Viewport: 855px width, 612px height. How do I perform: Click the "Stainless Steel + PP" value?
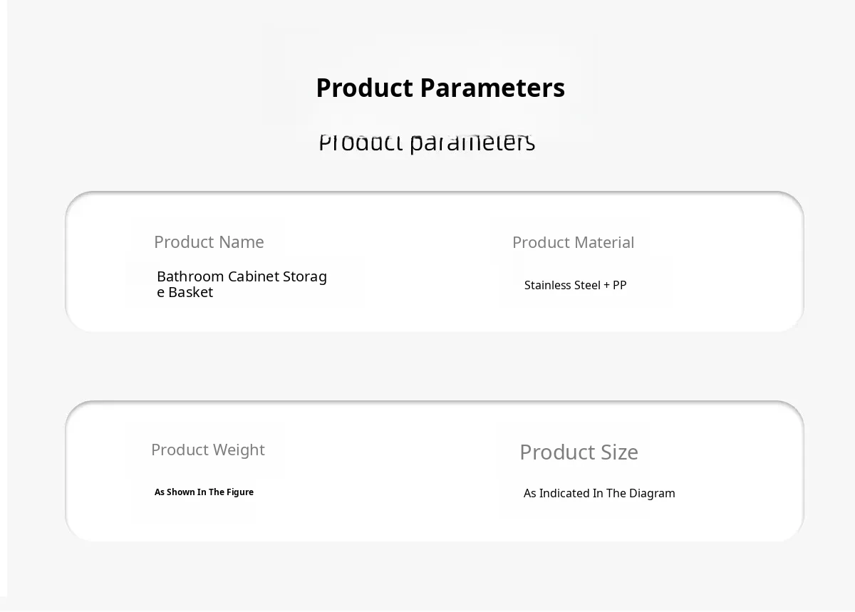[x=575, y=286]
